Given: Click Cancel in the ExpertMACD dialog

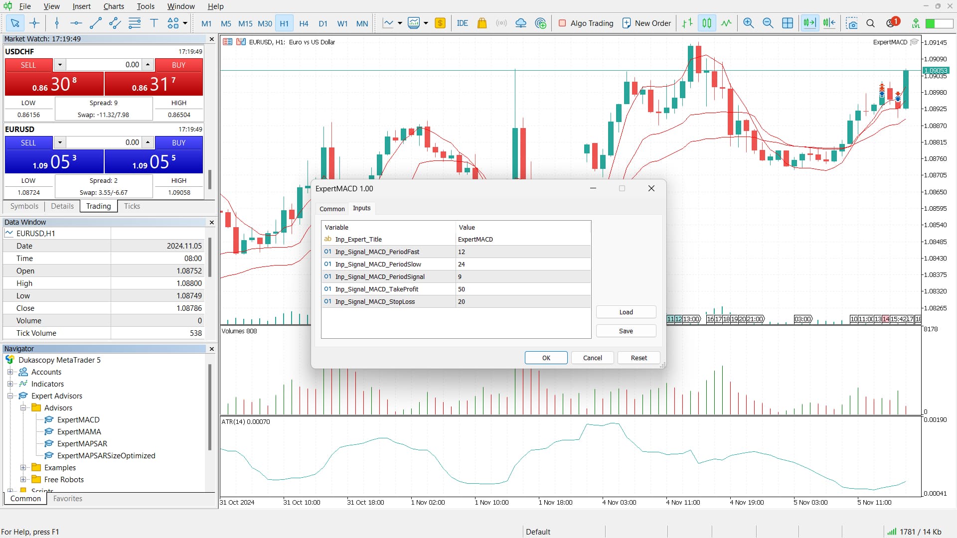Looking at the screenshot, I should (x=592, y=358).
